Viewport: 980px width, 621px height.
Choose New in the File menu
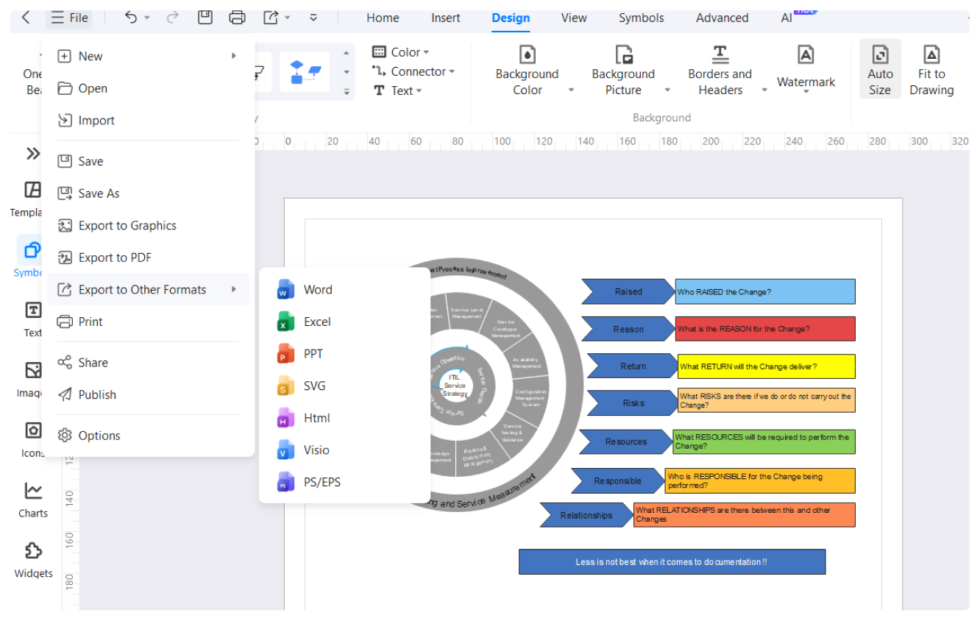(x=148, y=56)
